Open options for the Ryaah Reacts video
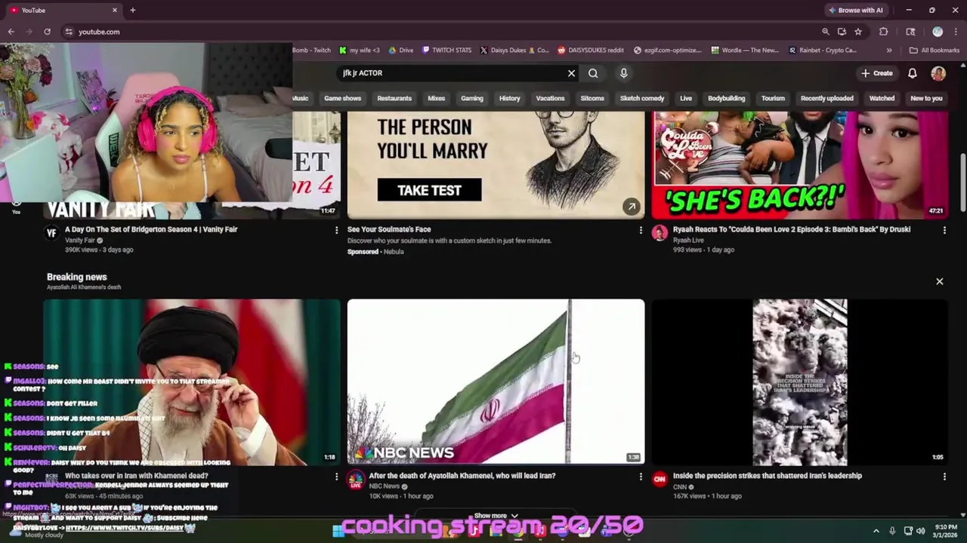Screen dimensions: 967x543 coord(944,230)
